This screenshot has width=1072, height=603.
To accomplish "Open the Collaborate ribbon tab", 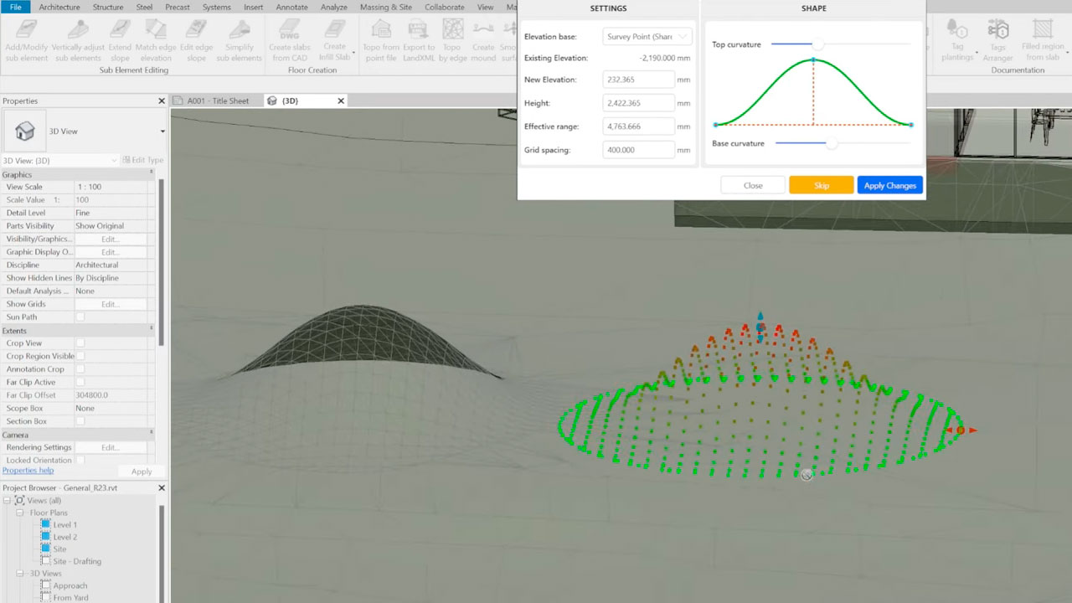I will [x=444, y=7].
